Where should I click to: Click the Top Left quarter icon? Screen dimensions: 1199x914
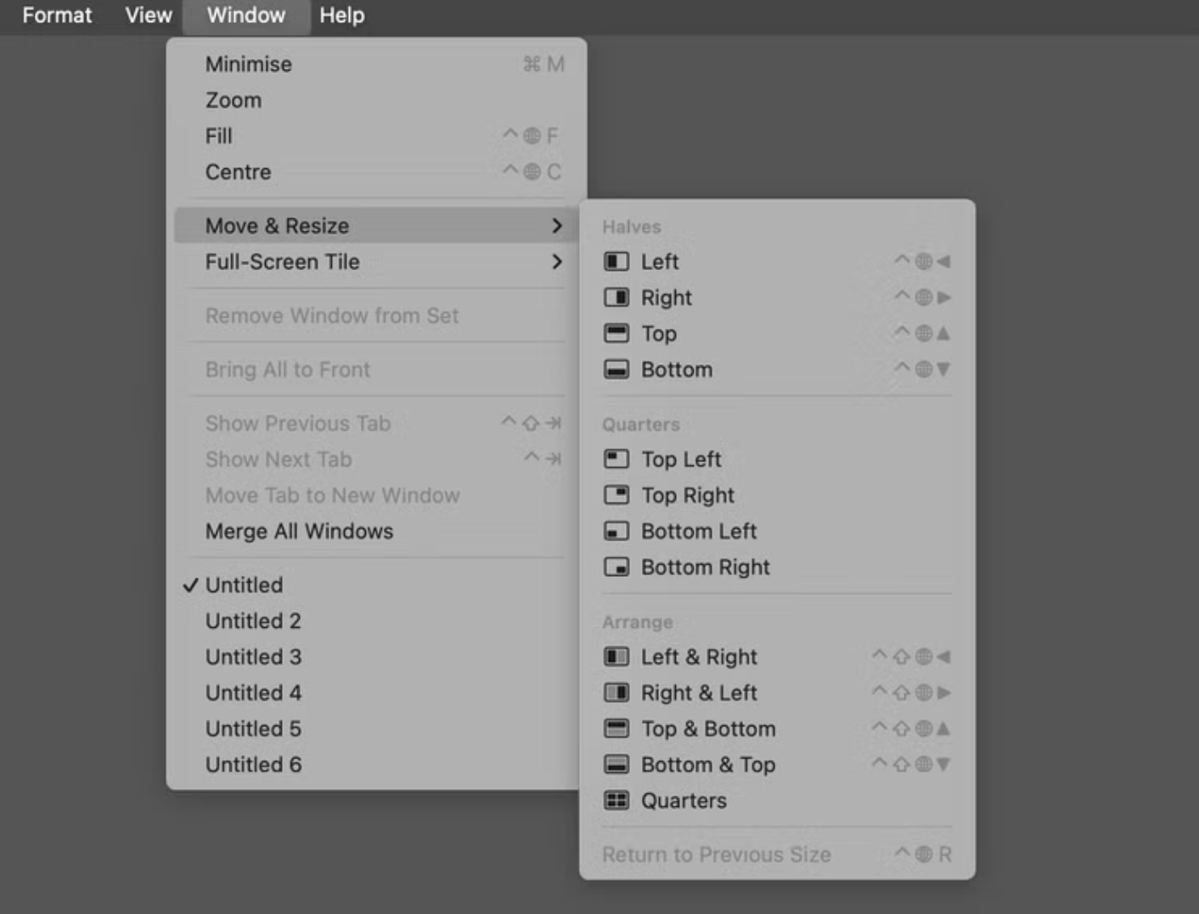click(616, 460)
